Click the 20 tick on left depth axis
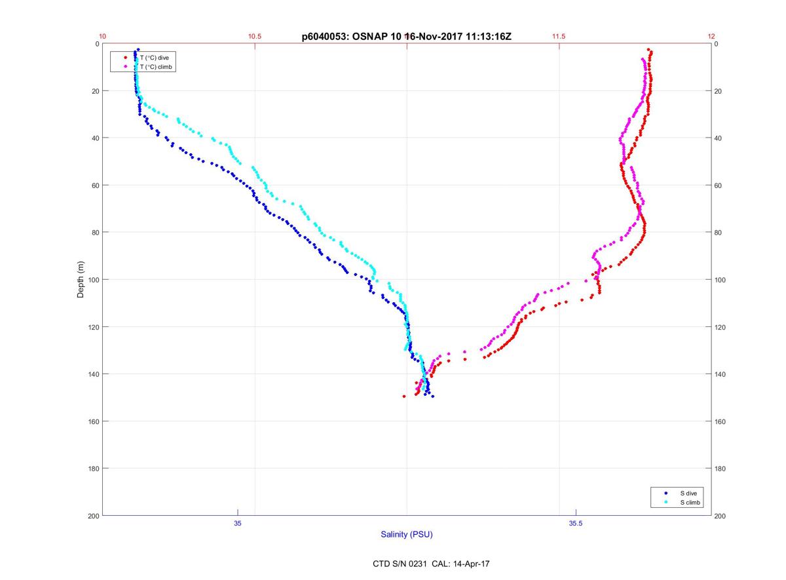786x580 pixels. tap(96, 91)
